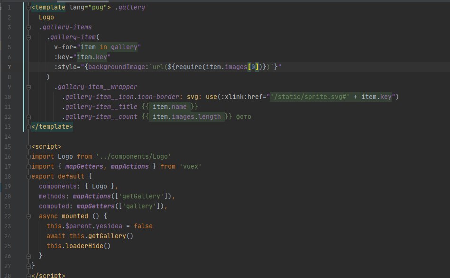Click 'loaderHide()' call on line 25

pyautogui.click(x=88, y=246)
